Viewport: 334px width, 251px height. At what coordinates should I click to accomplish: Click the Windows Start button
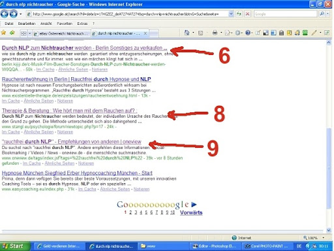[15, 246]
